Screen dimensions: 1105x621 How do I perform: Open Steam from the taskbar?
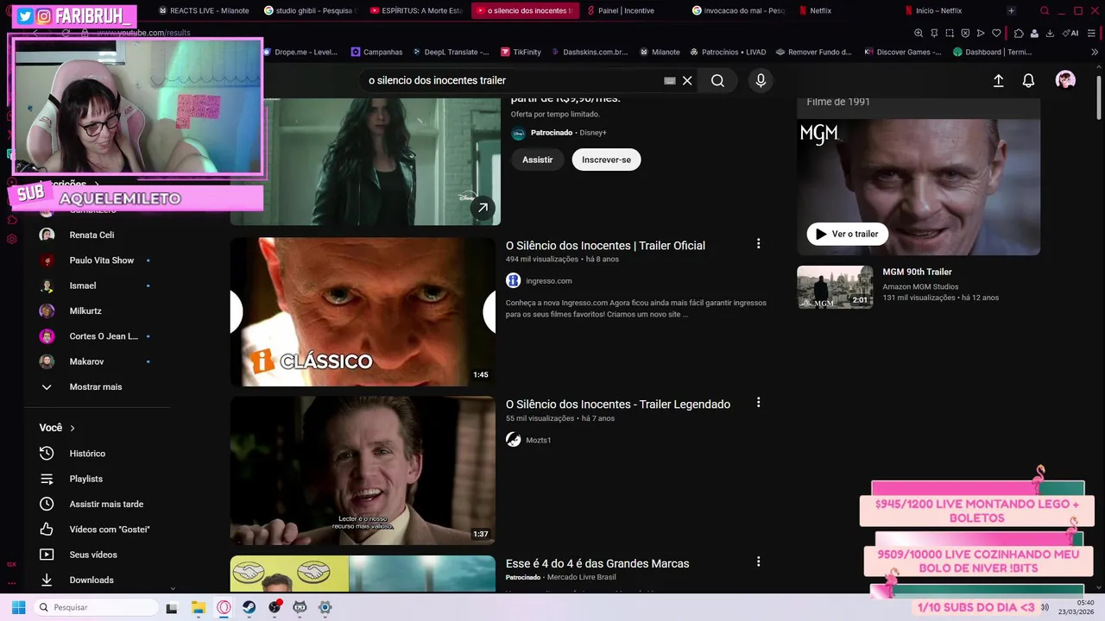point(249,607)
